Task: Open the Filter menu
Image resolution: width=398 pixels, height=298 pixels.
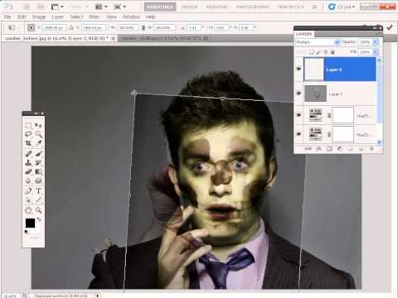Action: 94,17
